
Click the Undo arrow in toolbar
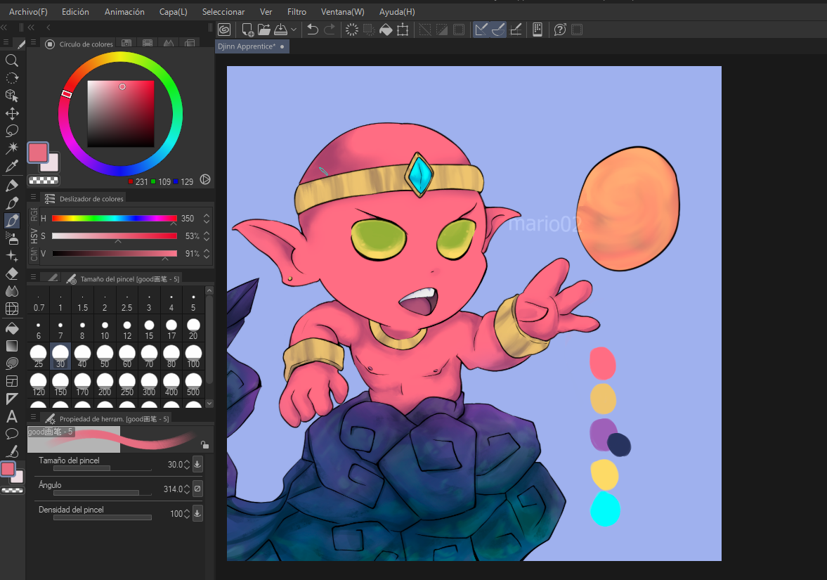[313, 30]
